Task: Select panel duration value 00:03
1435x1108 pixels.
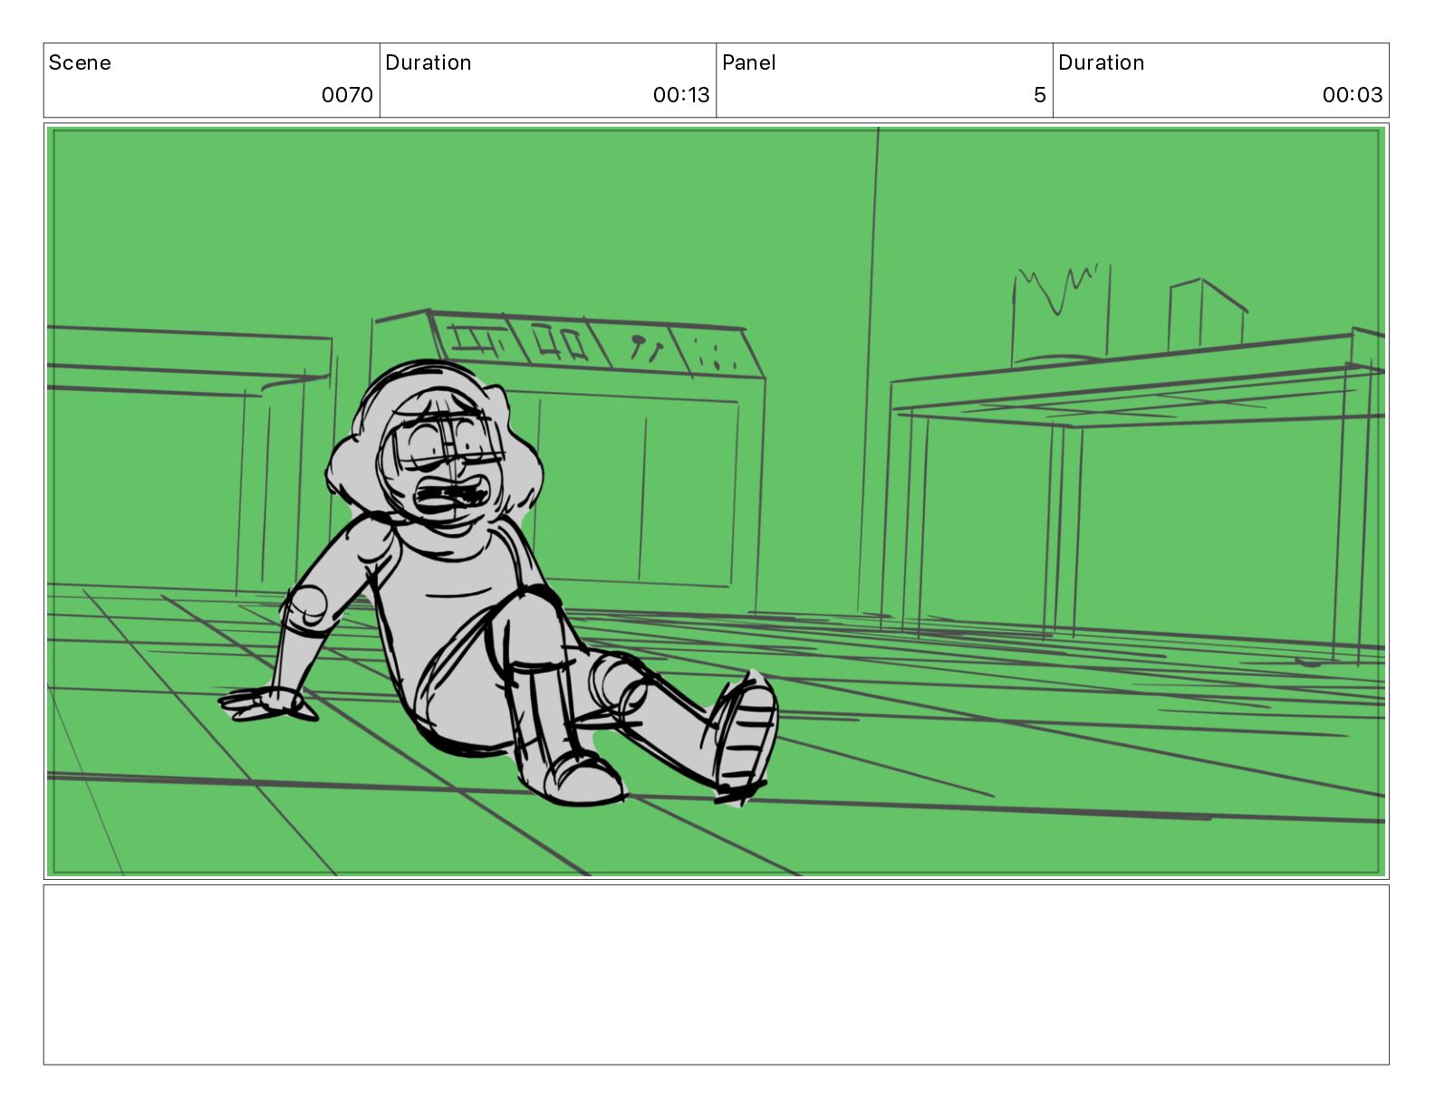Action: point(1353,95)
